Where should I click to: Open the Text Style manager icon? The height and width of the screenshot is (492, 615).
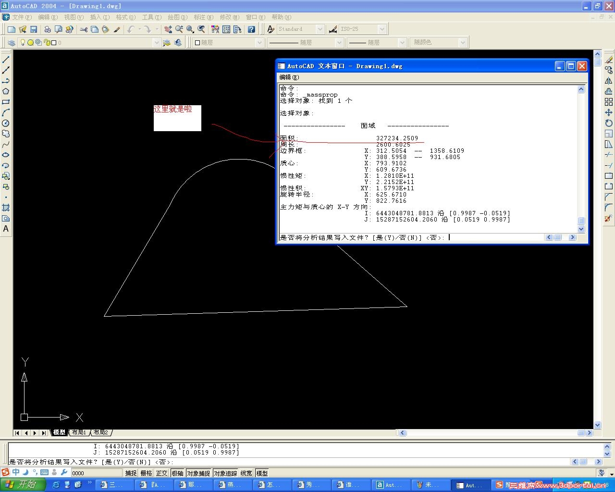(271, 29)
